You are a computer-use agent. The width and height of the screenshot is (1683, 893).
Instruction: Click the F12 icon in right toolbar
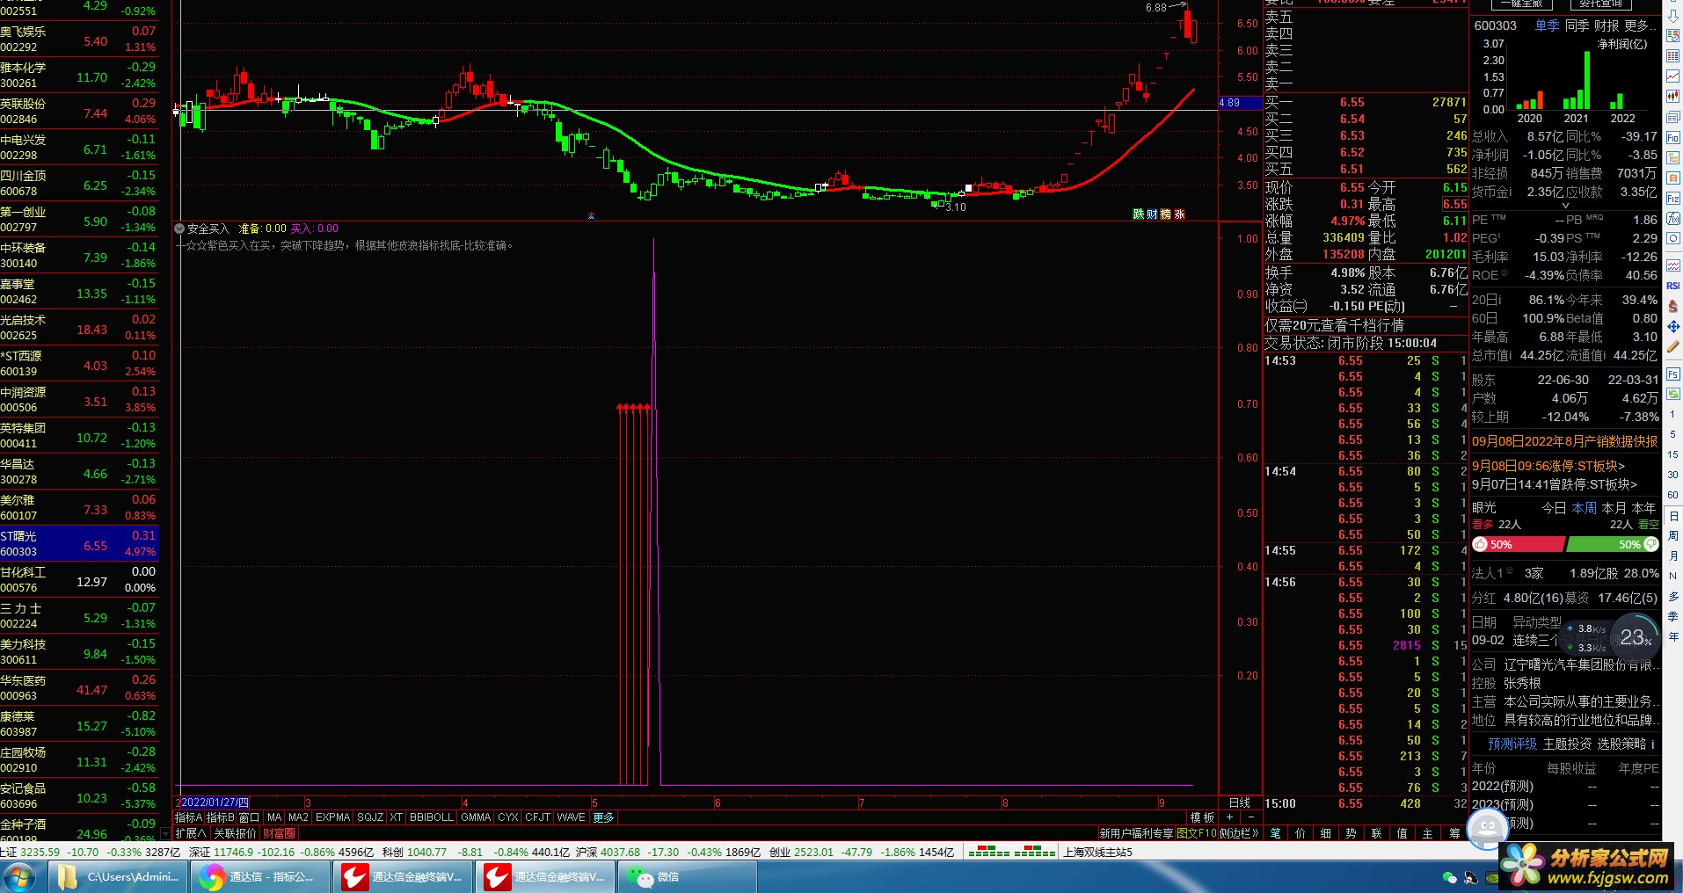(1672, 199)
